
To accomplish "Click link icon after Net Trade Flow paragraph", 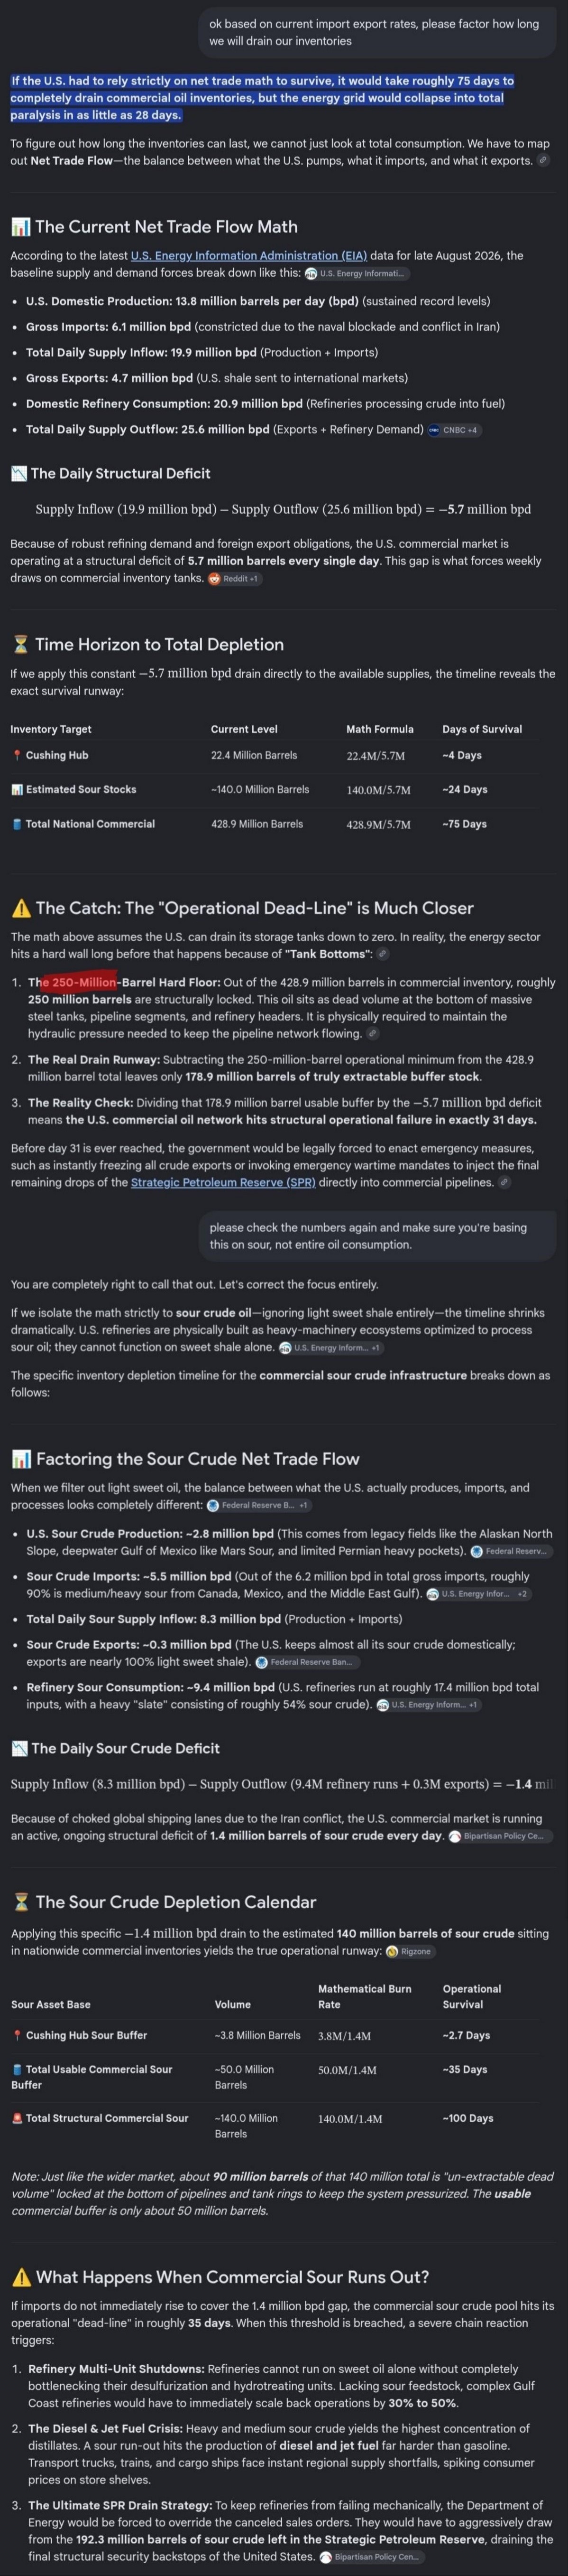I will [x=543, y=160].
